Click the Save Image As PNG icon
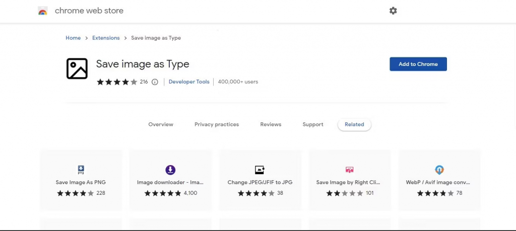Viewport: 516px width, 231px height. tap(81, 170)
